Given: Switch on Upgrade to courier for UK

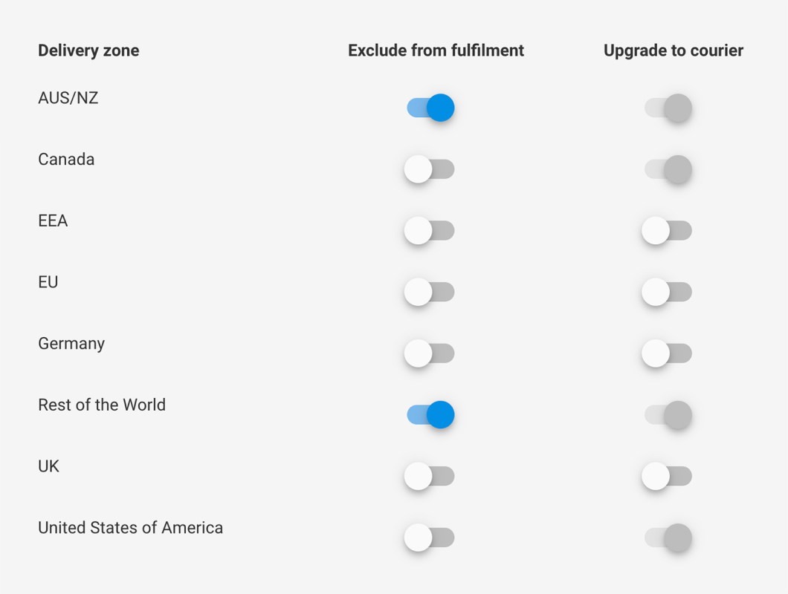Looking at the screenshot, I should point(668,476).
